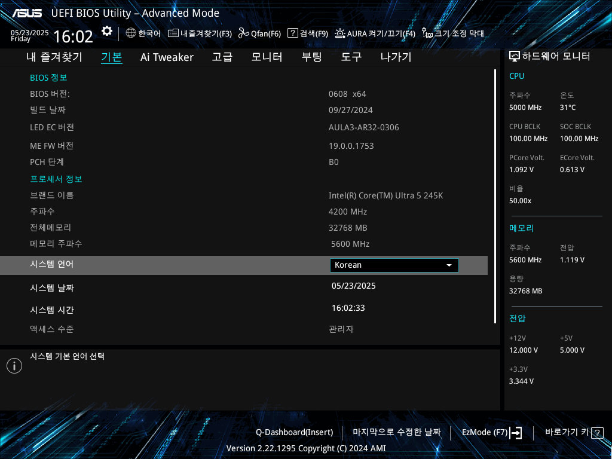Screen dimensions: 612x459
Task: Click the hotkeys question mark icon
Action: coord(597,433)
